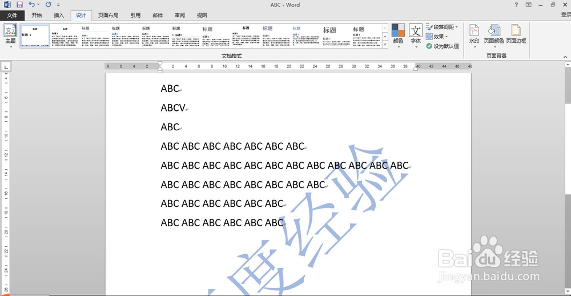The width and height of the screenshot is (571, 296).
Task: Open Word Help question mark
Action: point(516,5)
